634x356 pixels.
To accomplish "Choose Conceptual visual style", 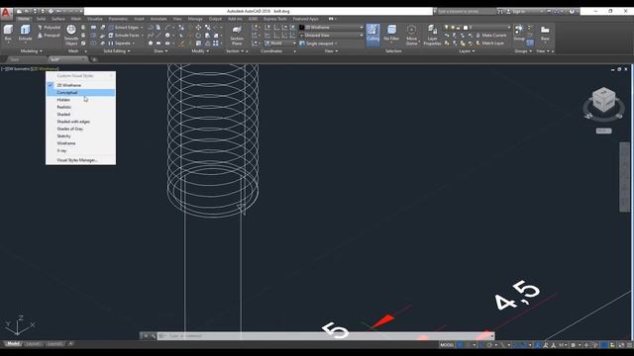I will 80,92.
